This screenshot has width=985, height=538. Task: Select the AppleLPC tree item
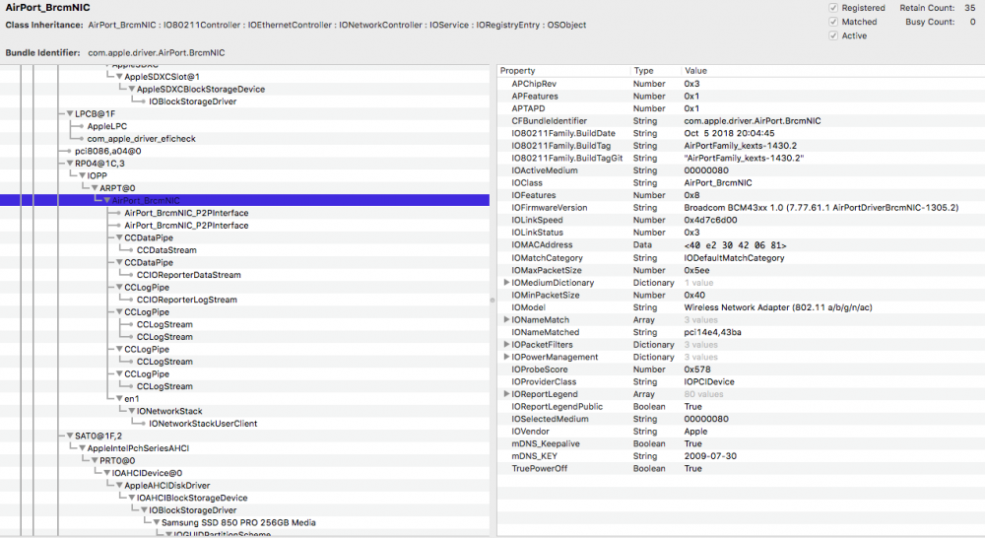coord(106,126)
